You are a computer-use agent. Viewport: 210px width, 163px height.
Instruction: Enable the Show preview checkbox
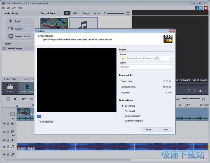pos(38,121)
